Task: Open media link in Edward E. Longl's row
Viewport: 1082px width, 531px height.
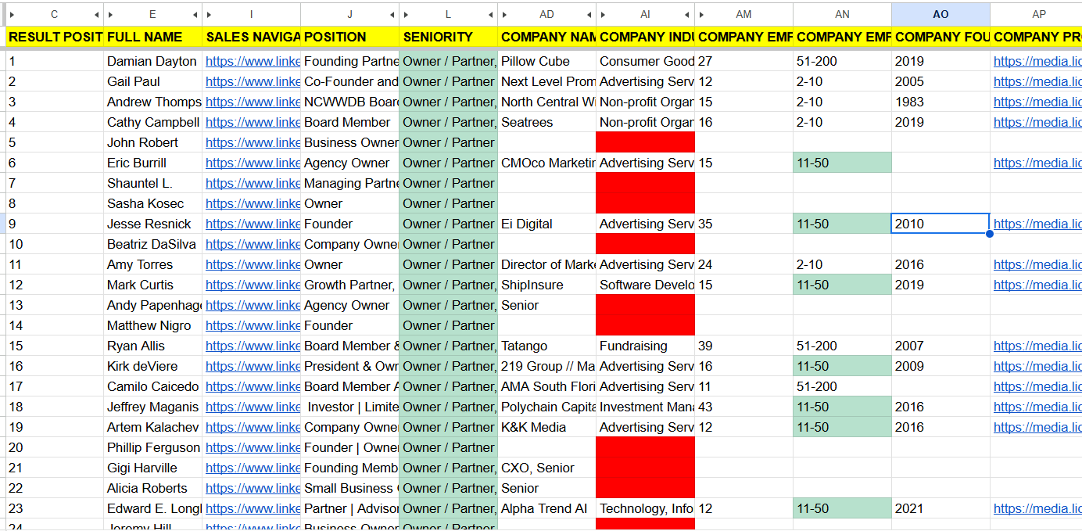Action: click(x=1037, y=508)
